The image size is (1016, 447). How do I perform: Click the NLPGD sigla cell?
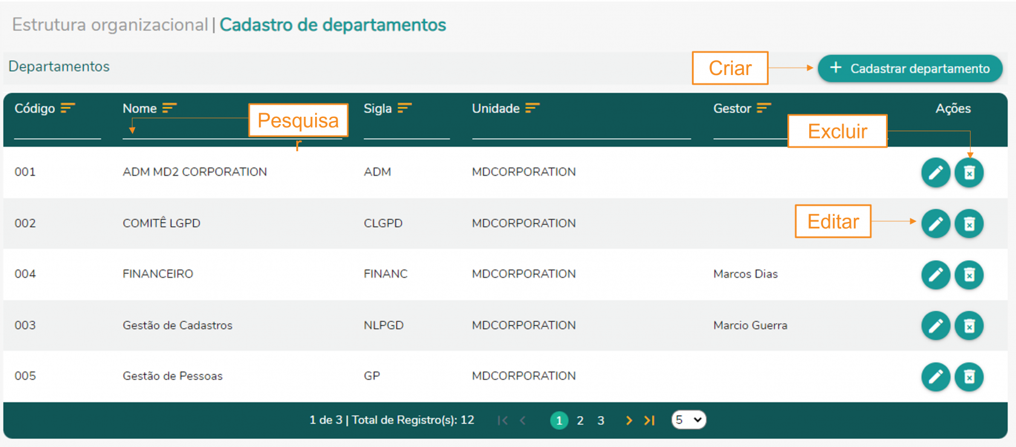[383, 325]
